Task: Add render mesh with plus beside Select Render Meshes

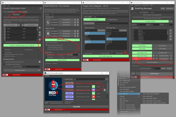Action: [154, 56]
